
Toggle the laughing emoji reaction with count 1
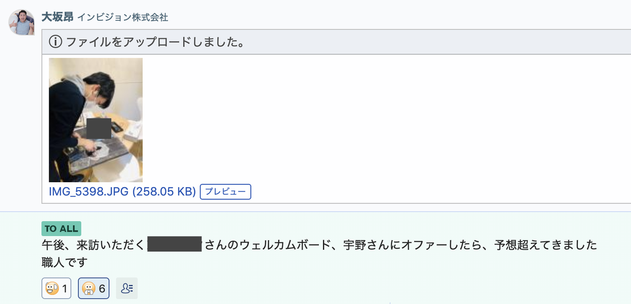pyautogui.click(x=57, y=288)
